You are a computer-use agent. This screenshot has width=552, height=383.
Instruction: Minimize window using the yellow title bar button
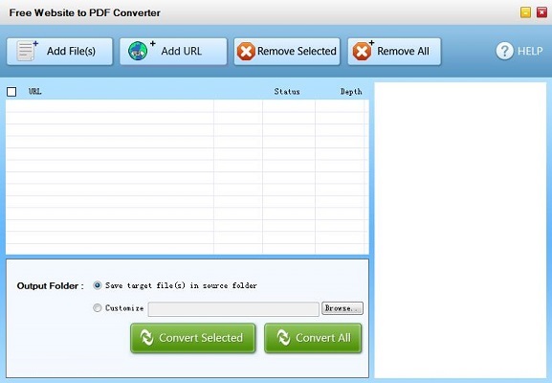[x=525, y=12]
